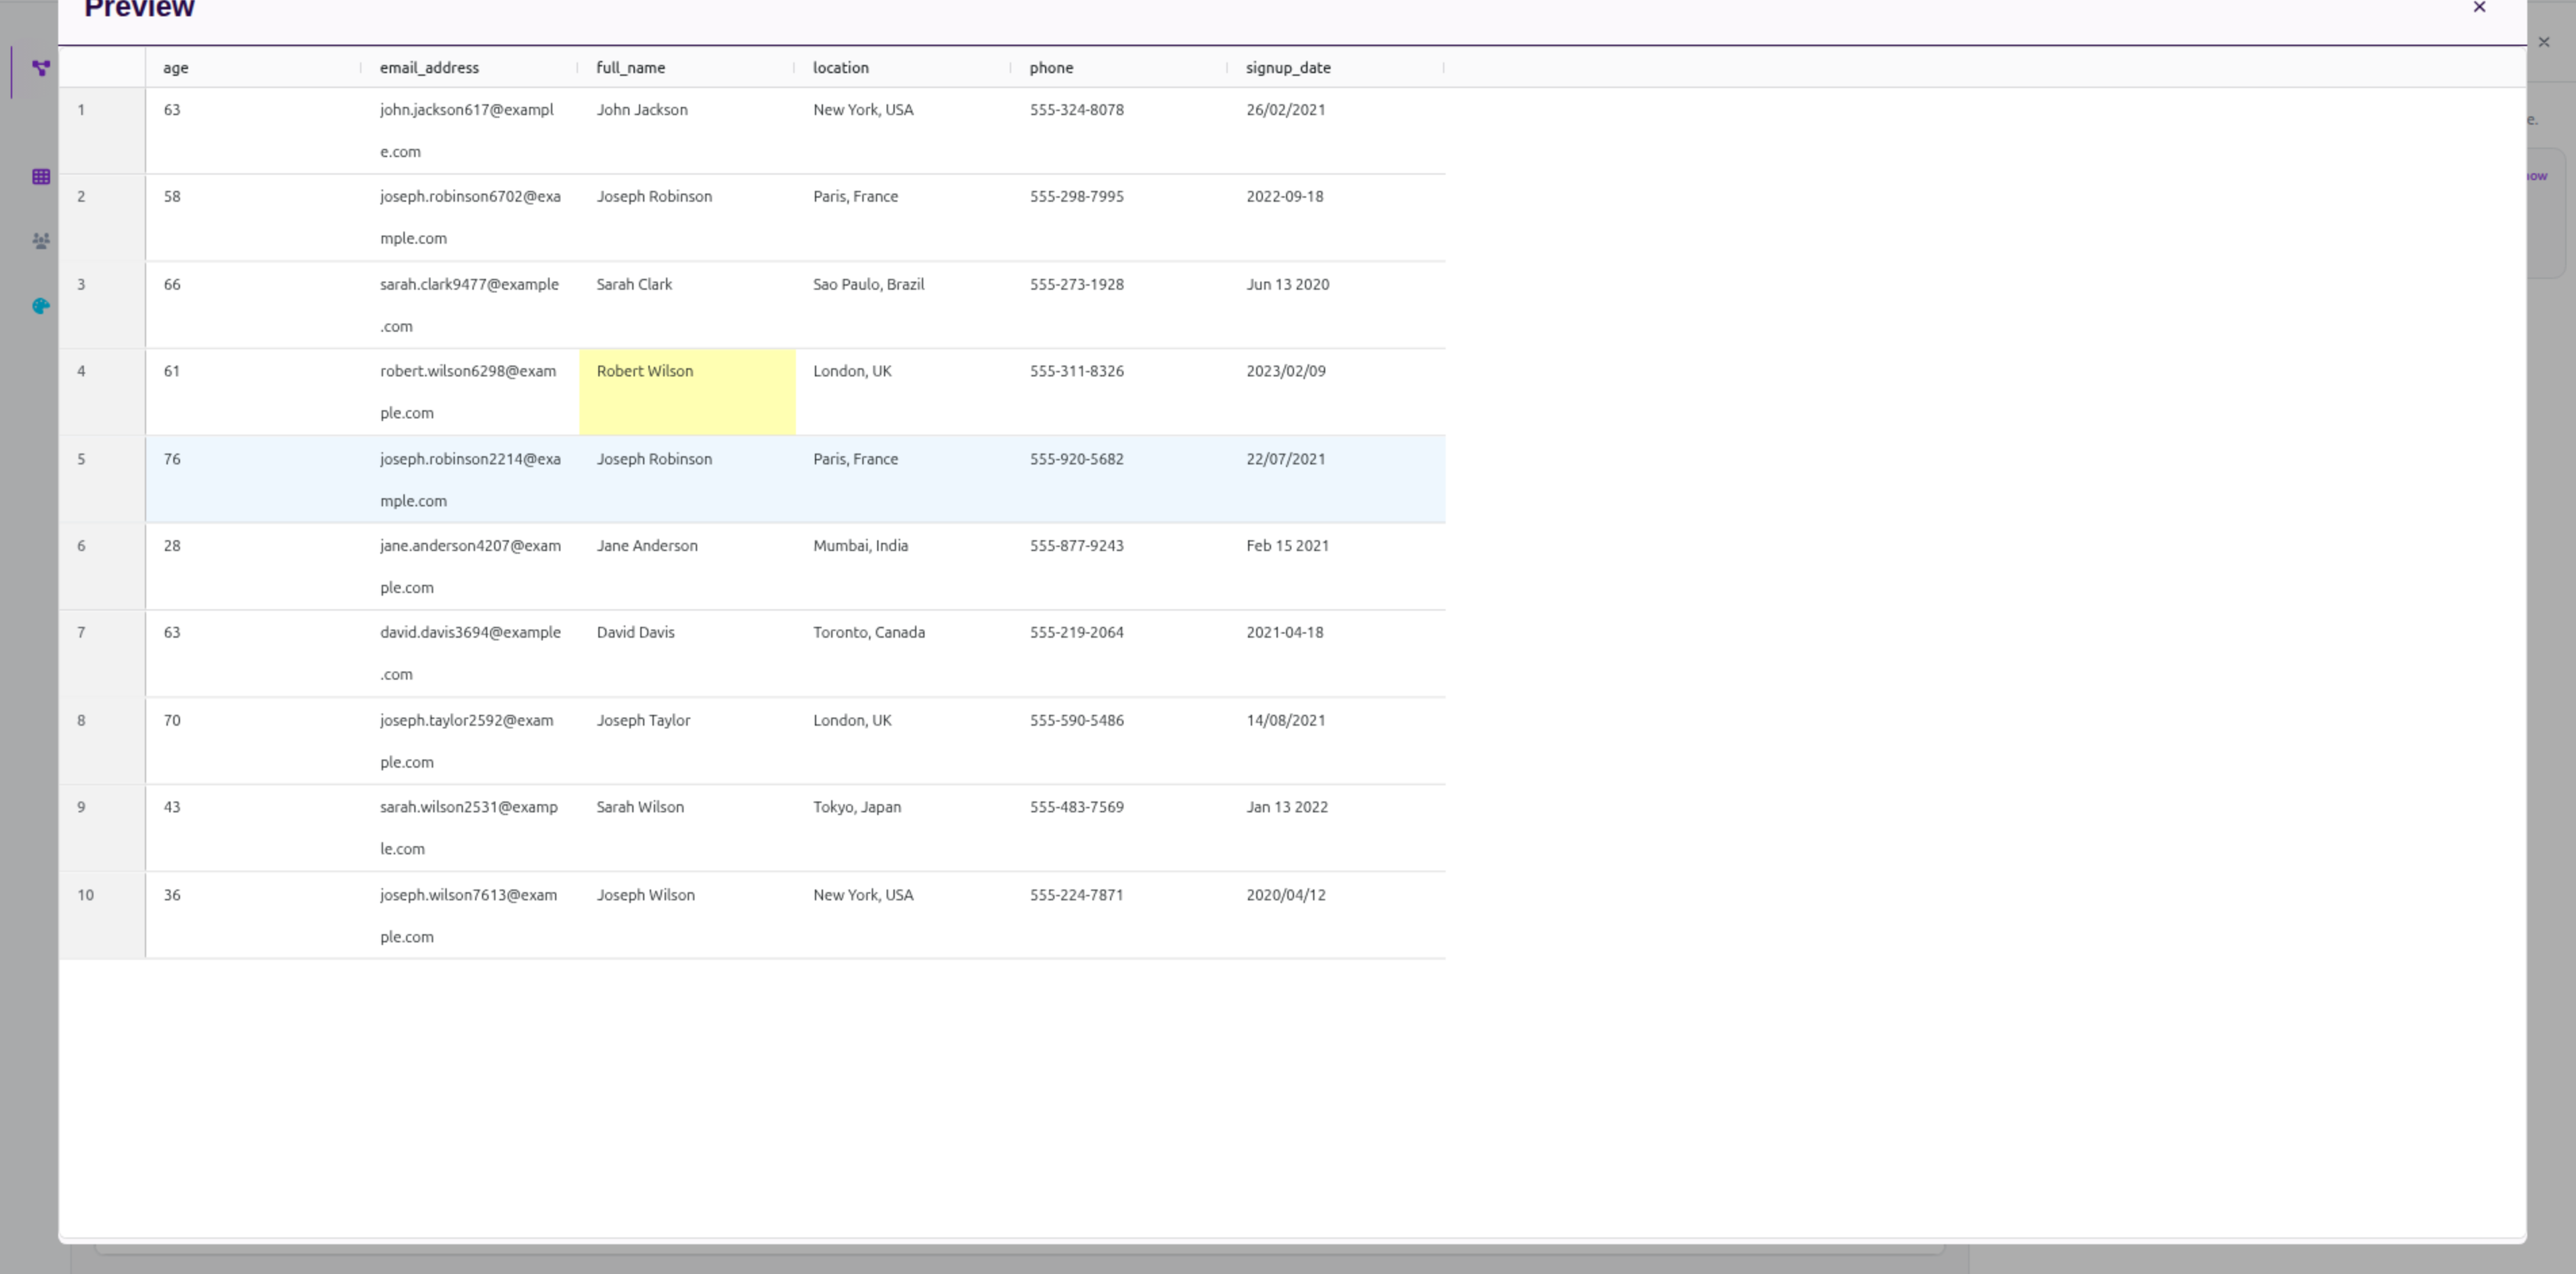Image resolution: width=2576 pixels, height=1274 pixels.
Task: Close the Preview dialog
Action: coord(2479,8)
